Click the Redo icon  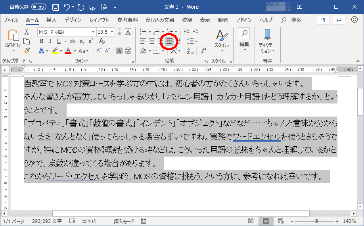click(x=81, y=7)
